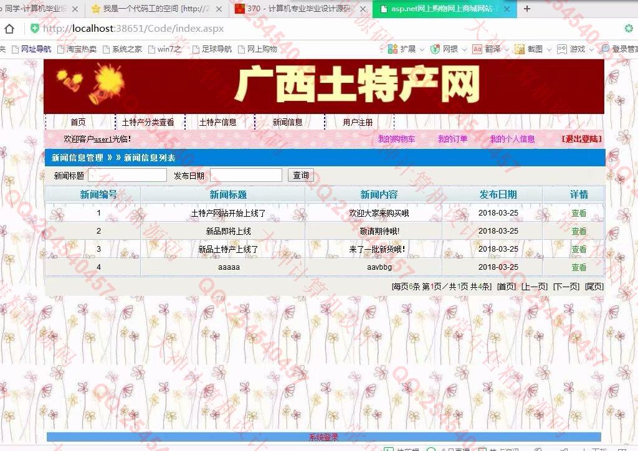Close the 370 计算机专业毕业设计 tab
The height and width of the screenshot is (451, 638).
[x=363, y=9]
